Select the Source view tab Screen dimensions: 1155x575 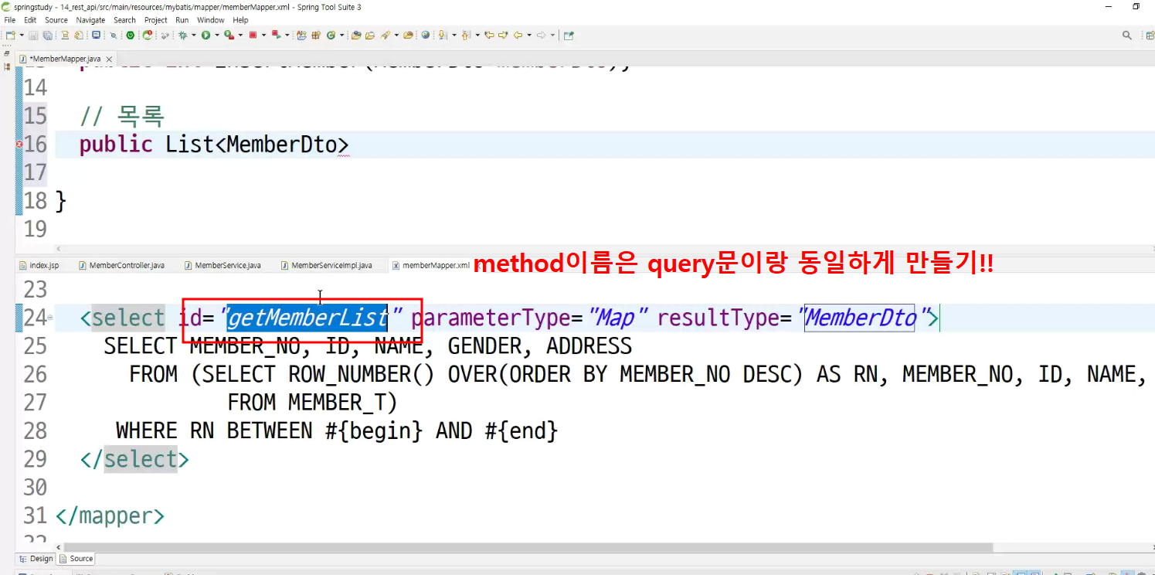[x=76, y=559]
